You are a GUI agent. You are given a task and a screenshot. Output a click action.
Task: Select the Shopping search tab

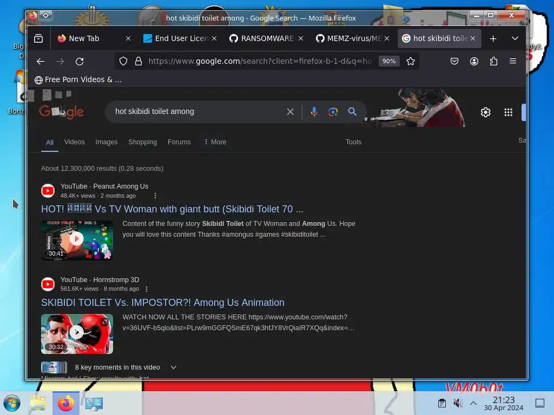142,142
